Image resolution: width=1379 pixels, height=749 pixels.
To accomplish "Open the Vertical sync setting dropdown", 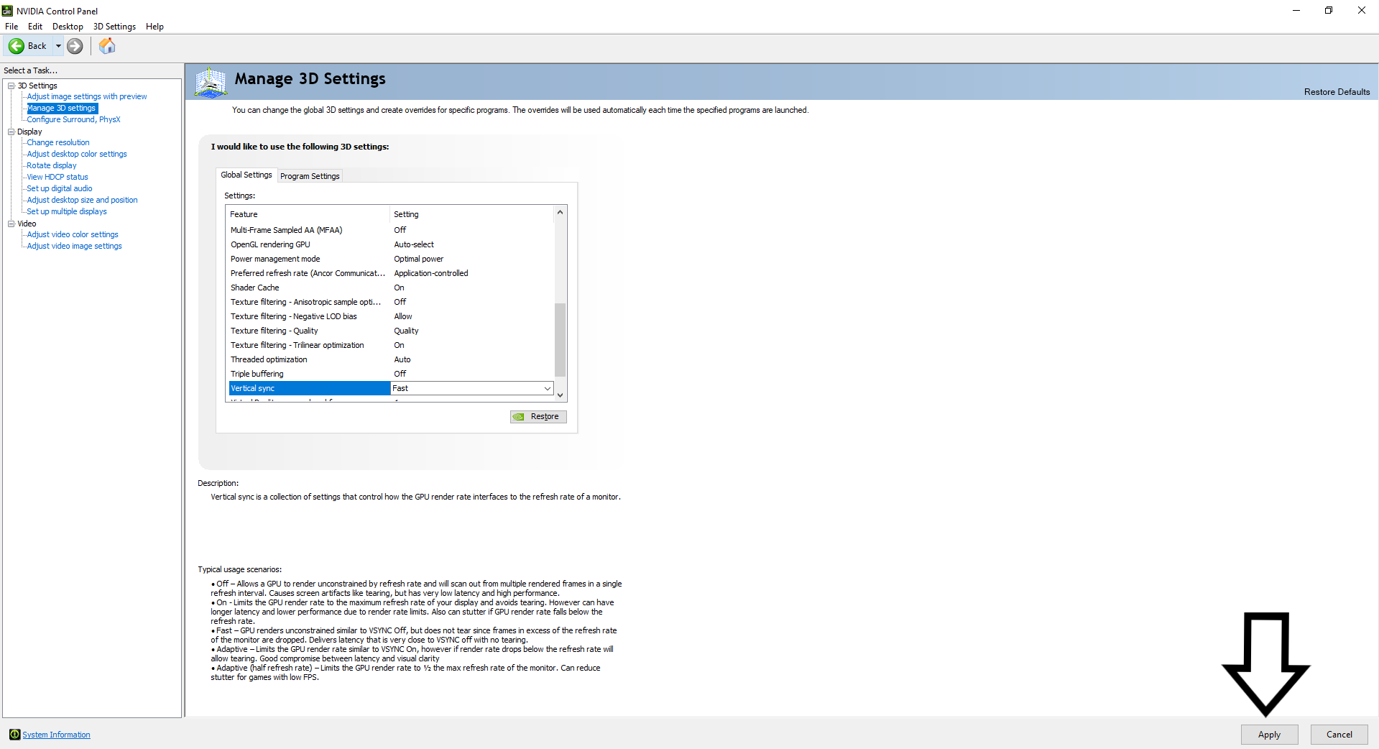I will 547,388.
